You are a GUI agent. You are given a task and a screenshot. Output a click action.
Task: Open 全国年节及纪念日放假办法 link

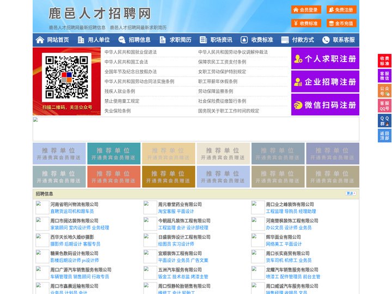[131, 72]
